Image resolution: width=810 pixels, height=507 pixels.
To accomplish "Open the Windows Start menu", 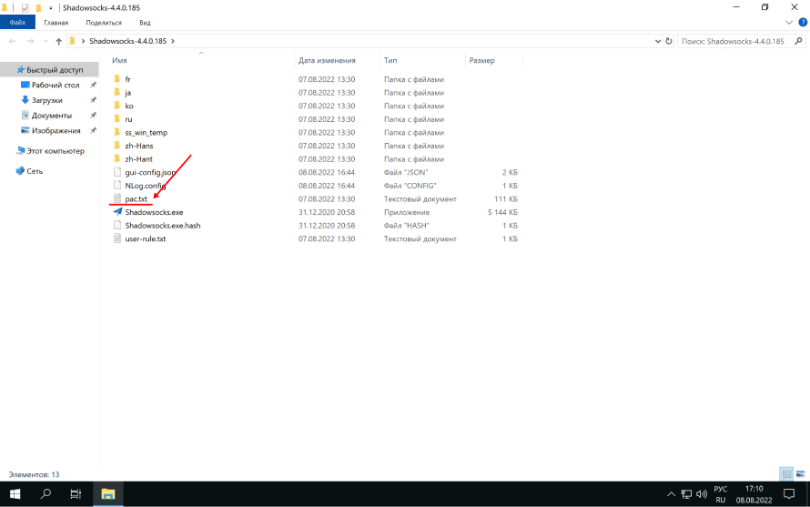I will coord(15,494).
